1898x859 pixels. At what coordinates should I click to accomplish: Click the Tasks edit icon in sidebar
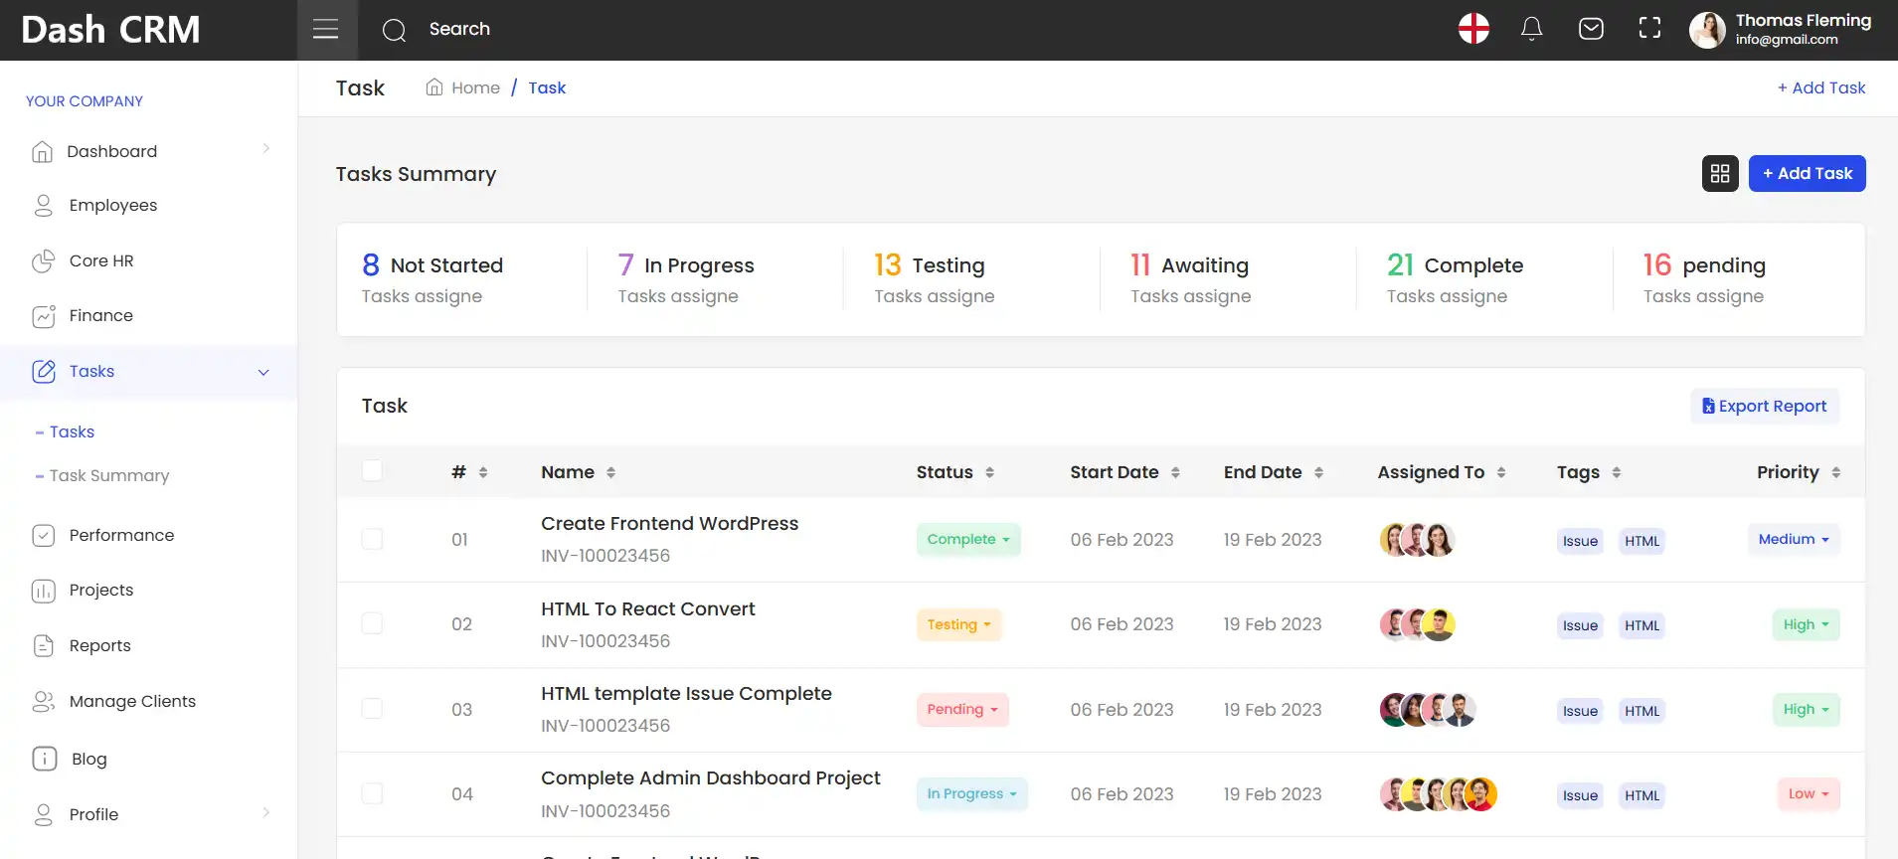coord(44,372)
